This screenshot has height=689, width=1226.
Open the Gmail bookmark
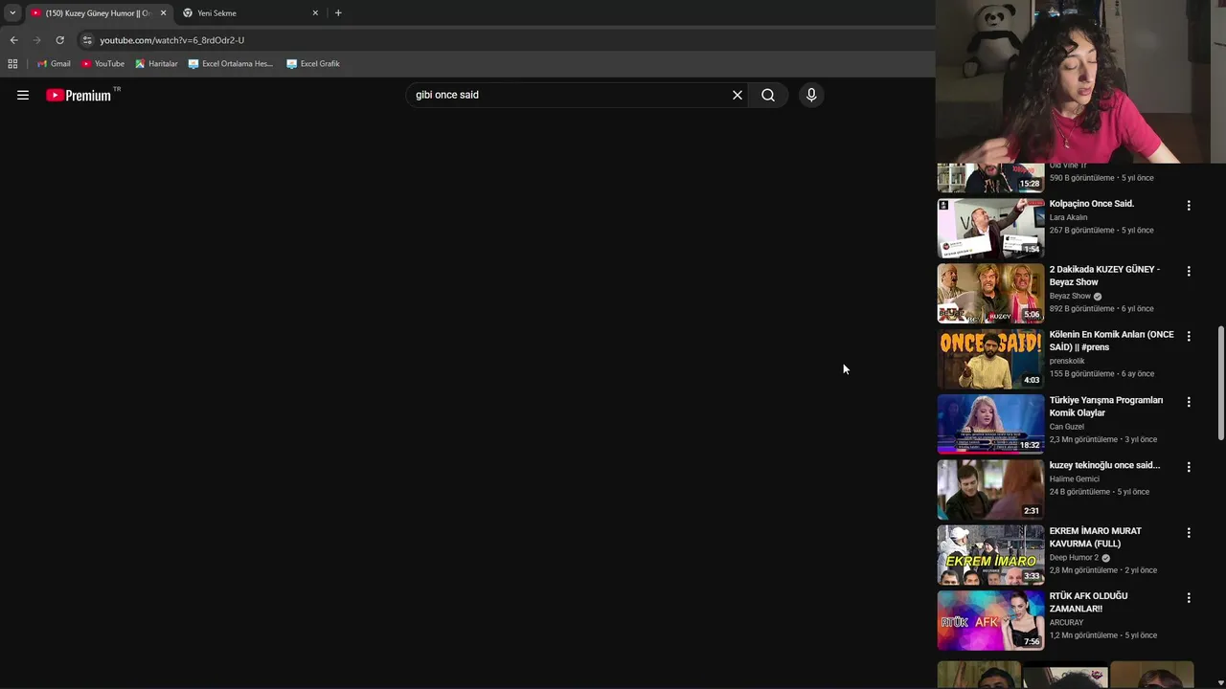click(x=54, y=64)
